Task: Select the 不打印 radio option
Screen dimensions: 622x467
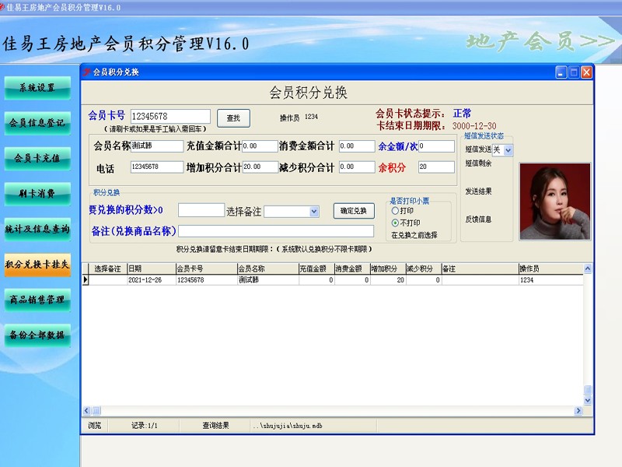Action: click(395, 223)
